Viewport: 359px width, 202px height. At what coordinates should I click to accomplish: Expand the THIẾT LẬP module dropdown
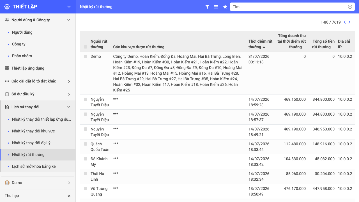[x=69, y=7]
